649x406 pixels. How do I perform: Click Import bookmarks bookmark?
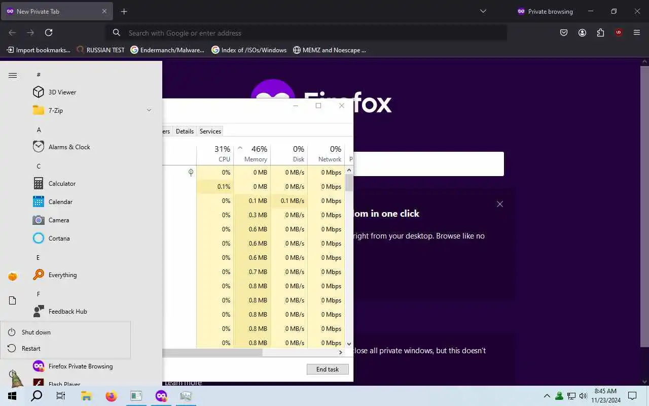(x=38, y=50)
